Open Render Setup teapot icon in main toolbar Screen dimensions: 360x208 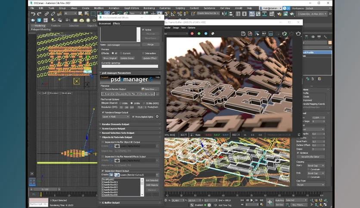tap(279, 14)
